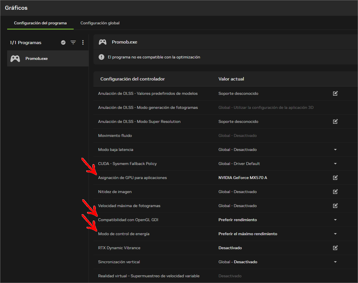358x283 pixels.
Task: Edit DLSS Modo Super Resolution setting
Action: (x=335, y=121)
